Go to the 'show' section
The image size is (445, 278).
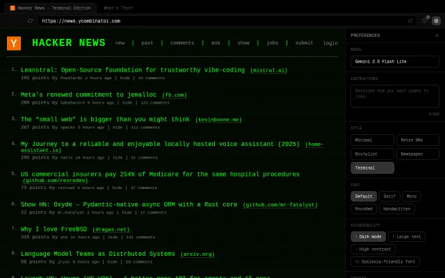[x=243, y=43]
